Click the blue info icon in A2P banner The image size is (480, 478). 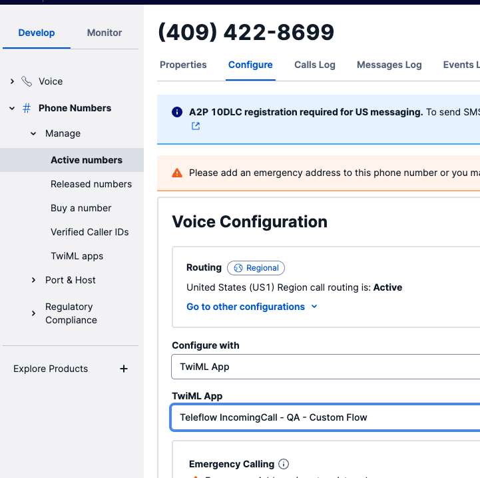point(177,112)
